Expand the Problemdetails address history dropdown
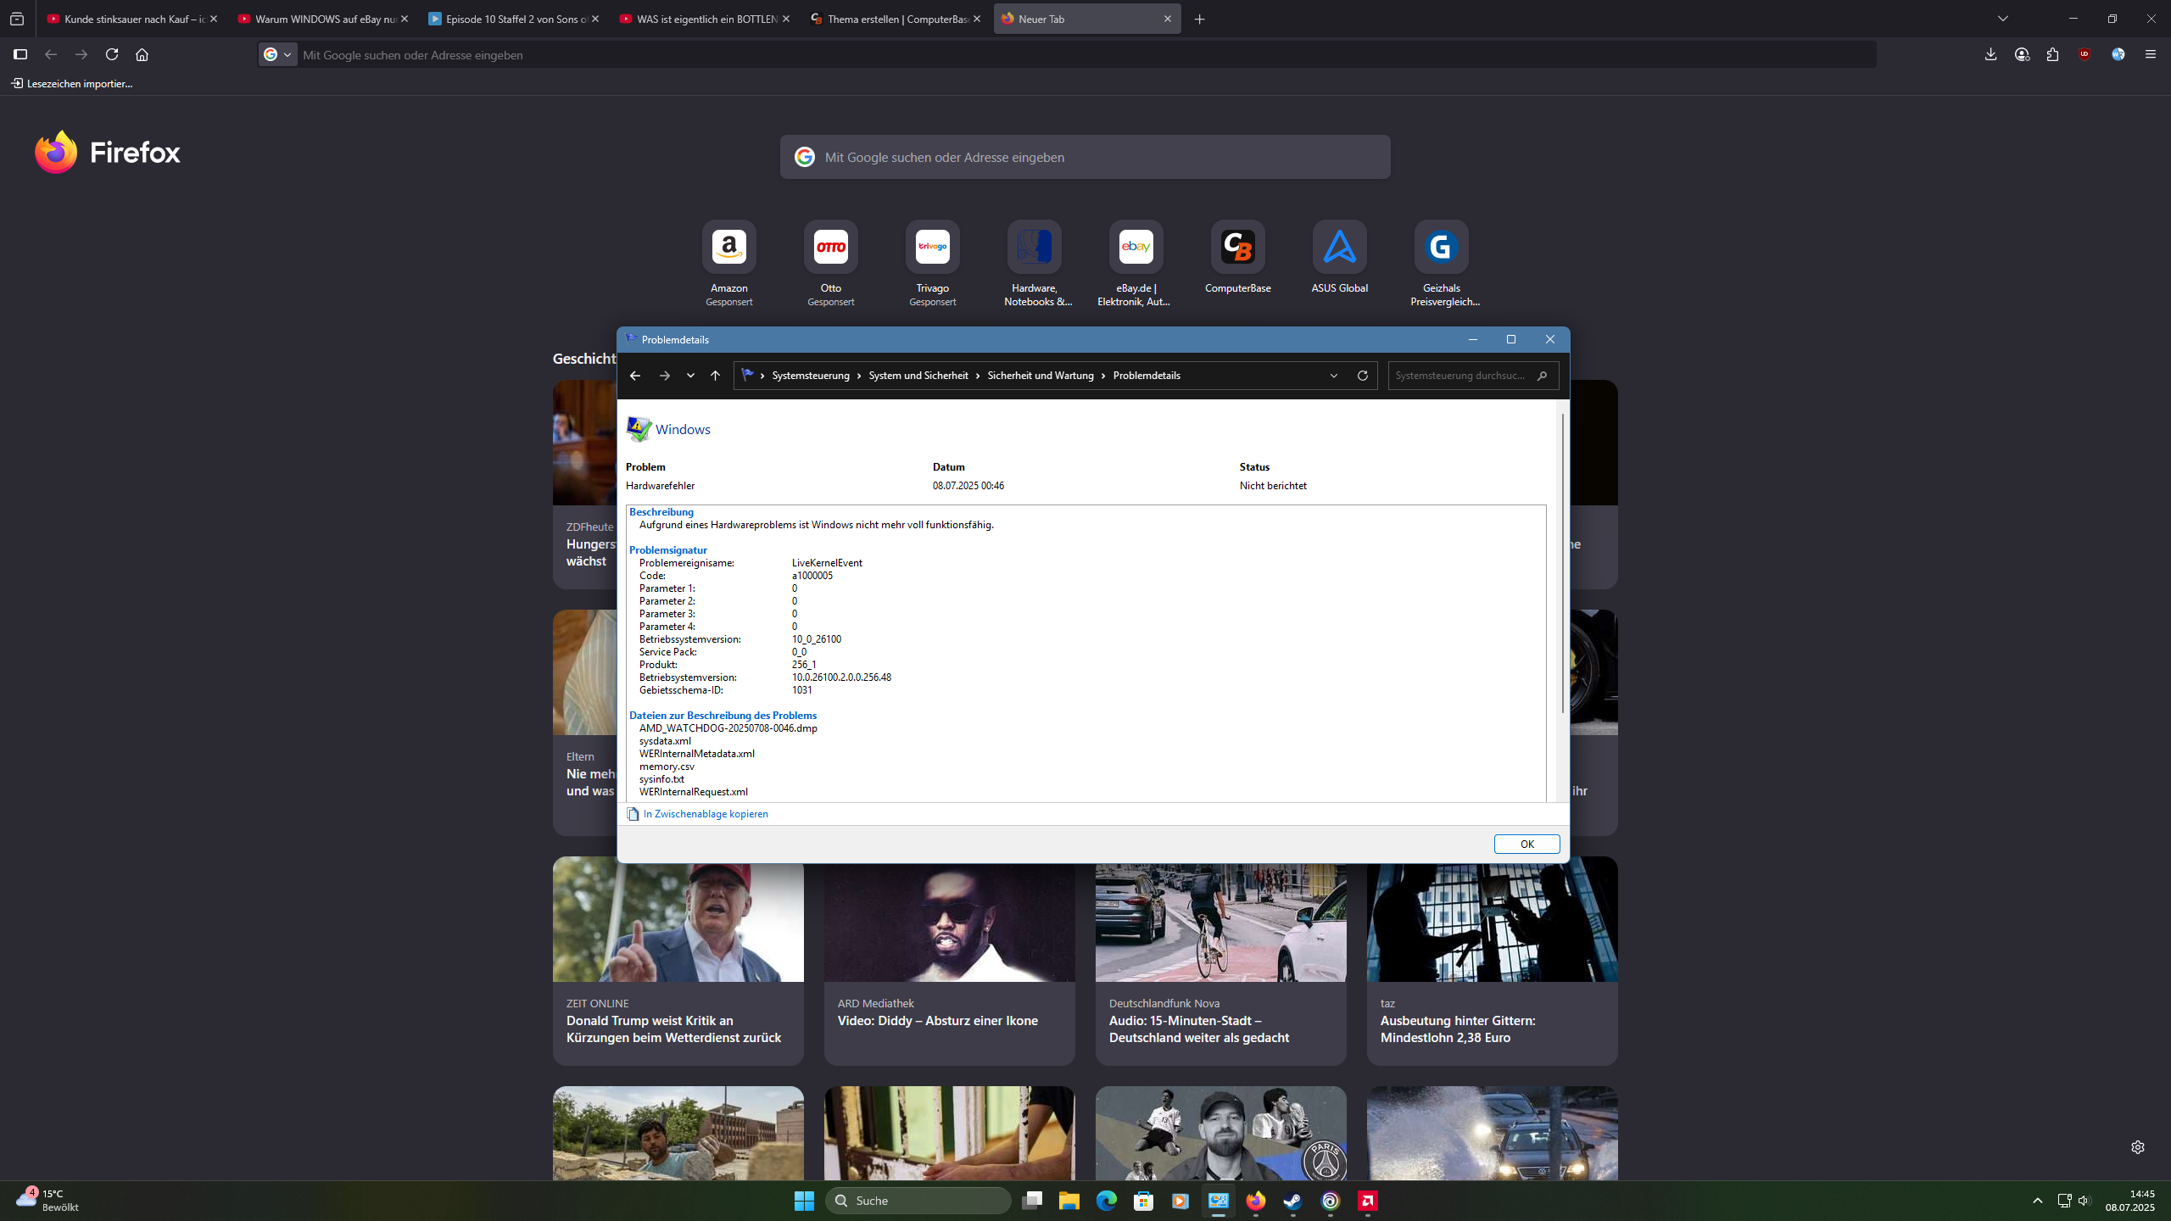The height and width of the screenshot is (1221, 2171). coord(1334,376)
